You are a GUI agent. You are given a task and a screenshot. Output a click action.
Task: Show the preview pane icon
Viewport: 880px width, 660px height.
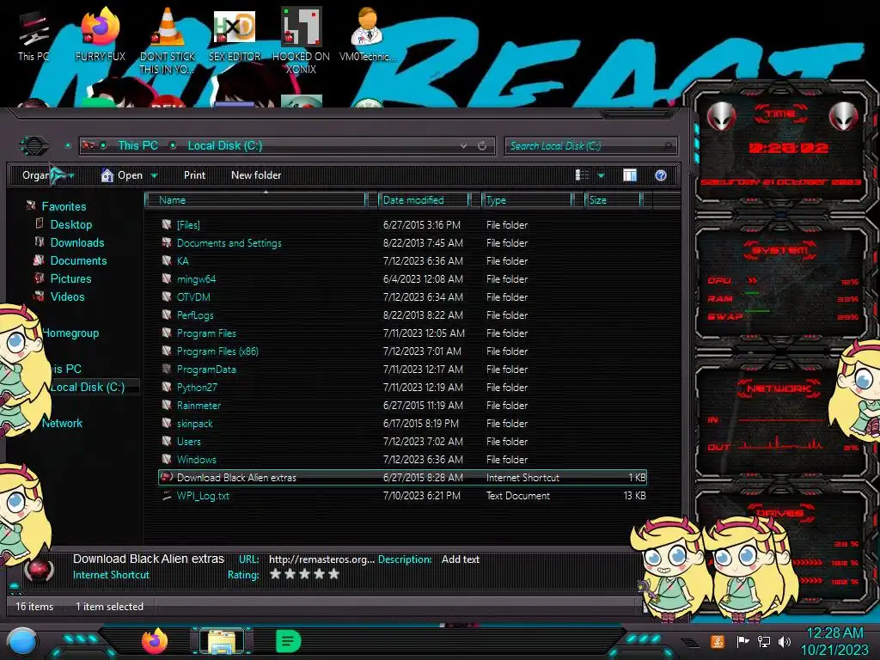point(630,175)
